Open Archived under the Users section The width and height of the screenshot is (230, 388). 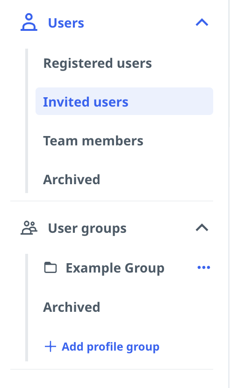72,180
